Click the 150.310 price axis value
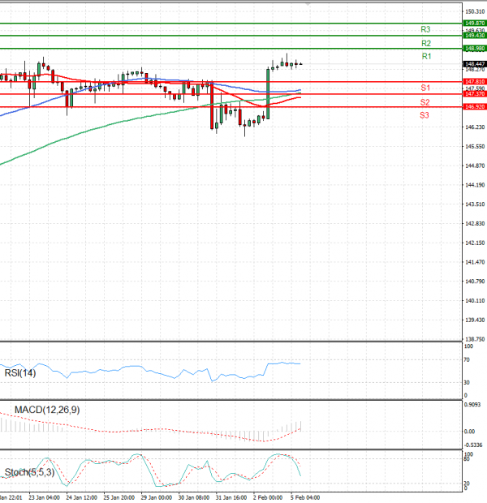Viewport: 487px width, 503px height. point(475,11)
